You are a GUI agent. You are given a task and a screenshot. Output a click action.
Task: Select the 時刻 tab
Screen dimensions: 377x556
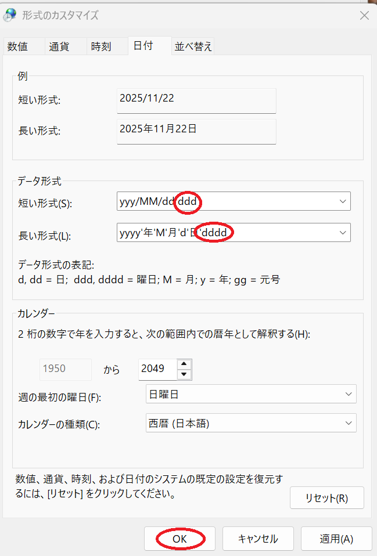[x=101, y=47]
